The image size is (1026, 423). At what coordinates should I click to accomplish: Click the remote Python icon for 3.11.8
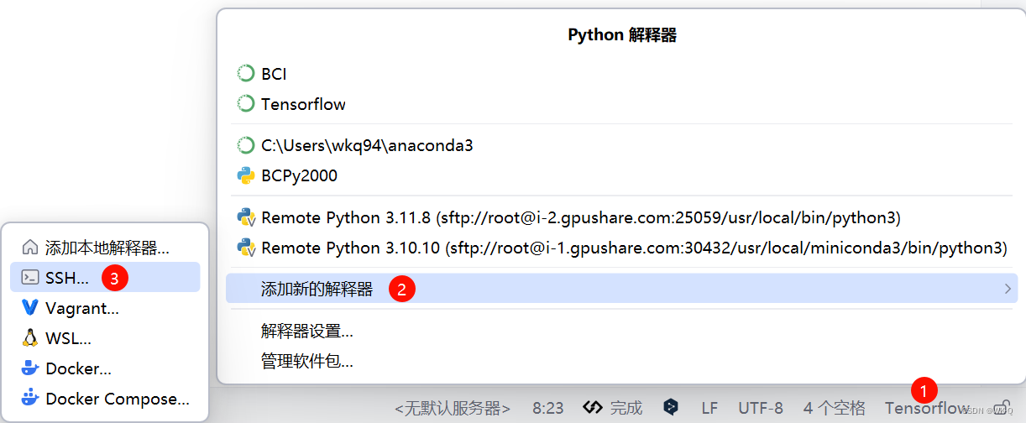pyautogui.click(x=246, y=217)
